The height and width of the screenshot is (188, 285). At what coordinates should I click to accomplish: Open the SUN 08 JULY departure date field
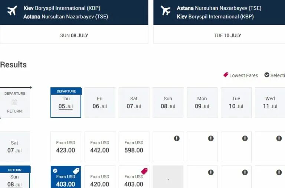(x=74, y=36)
